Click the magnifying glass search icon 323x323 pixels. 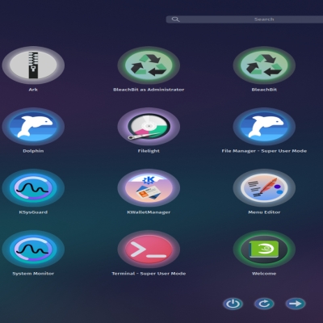(x=175, y=19)
